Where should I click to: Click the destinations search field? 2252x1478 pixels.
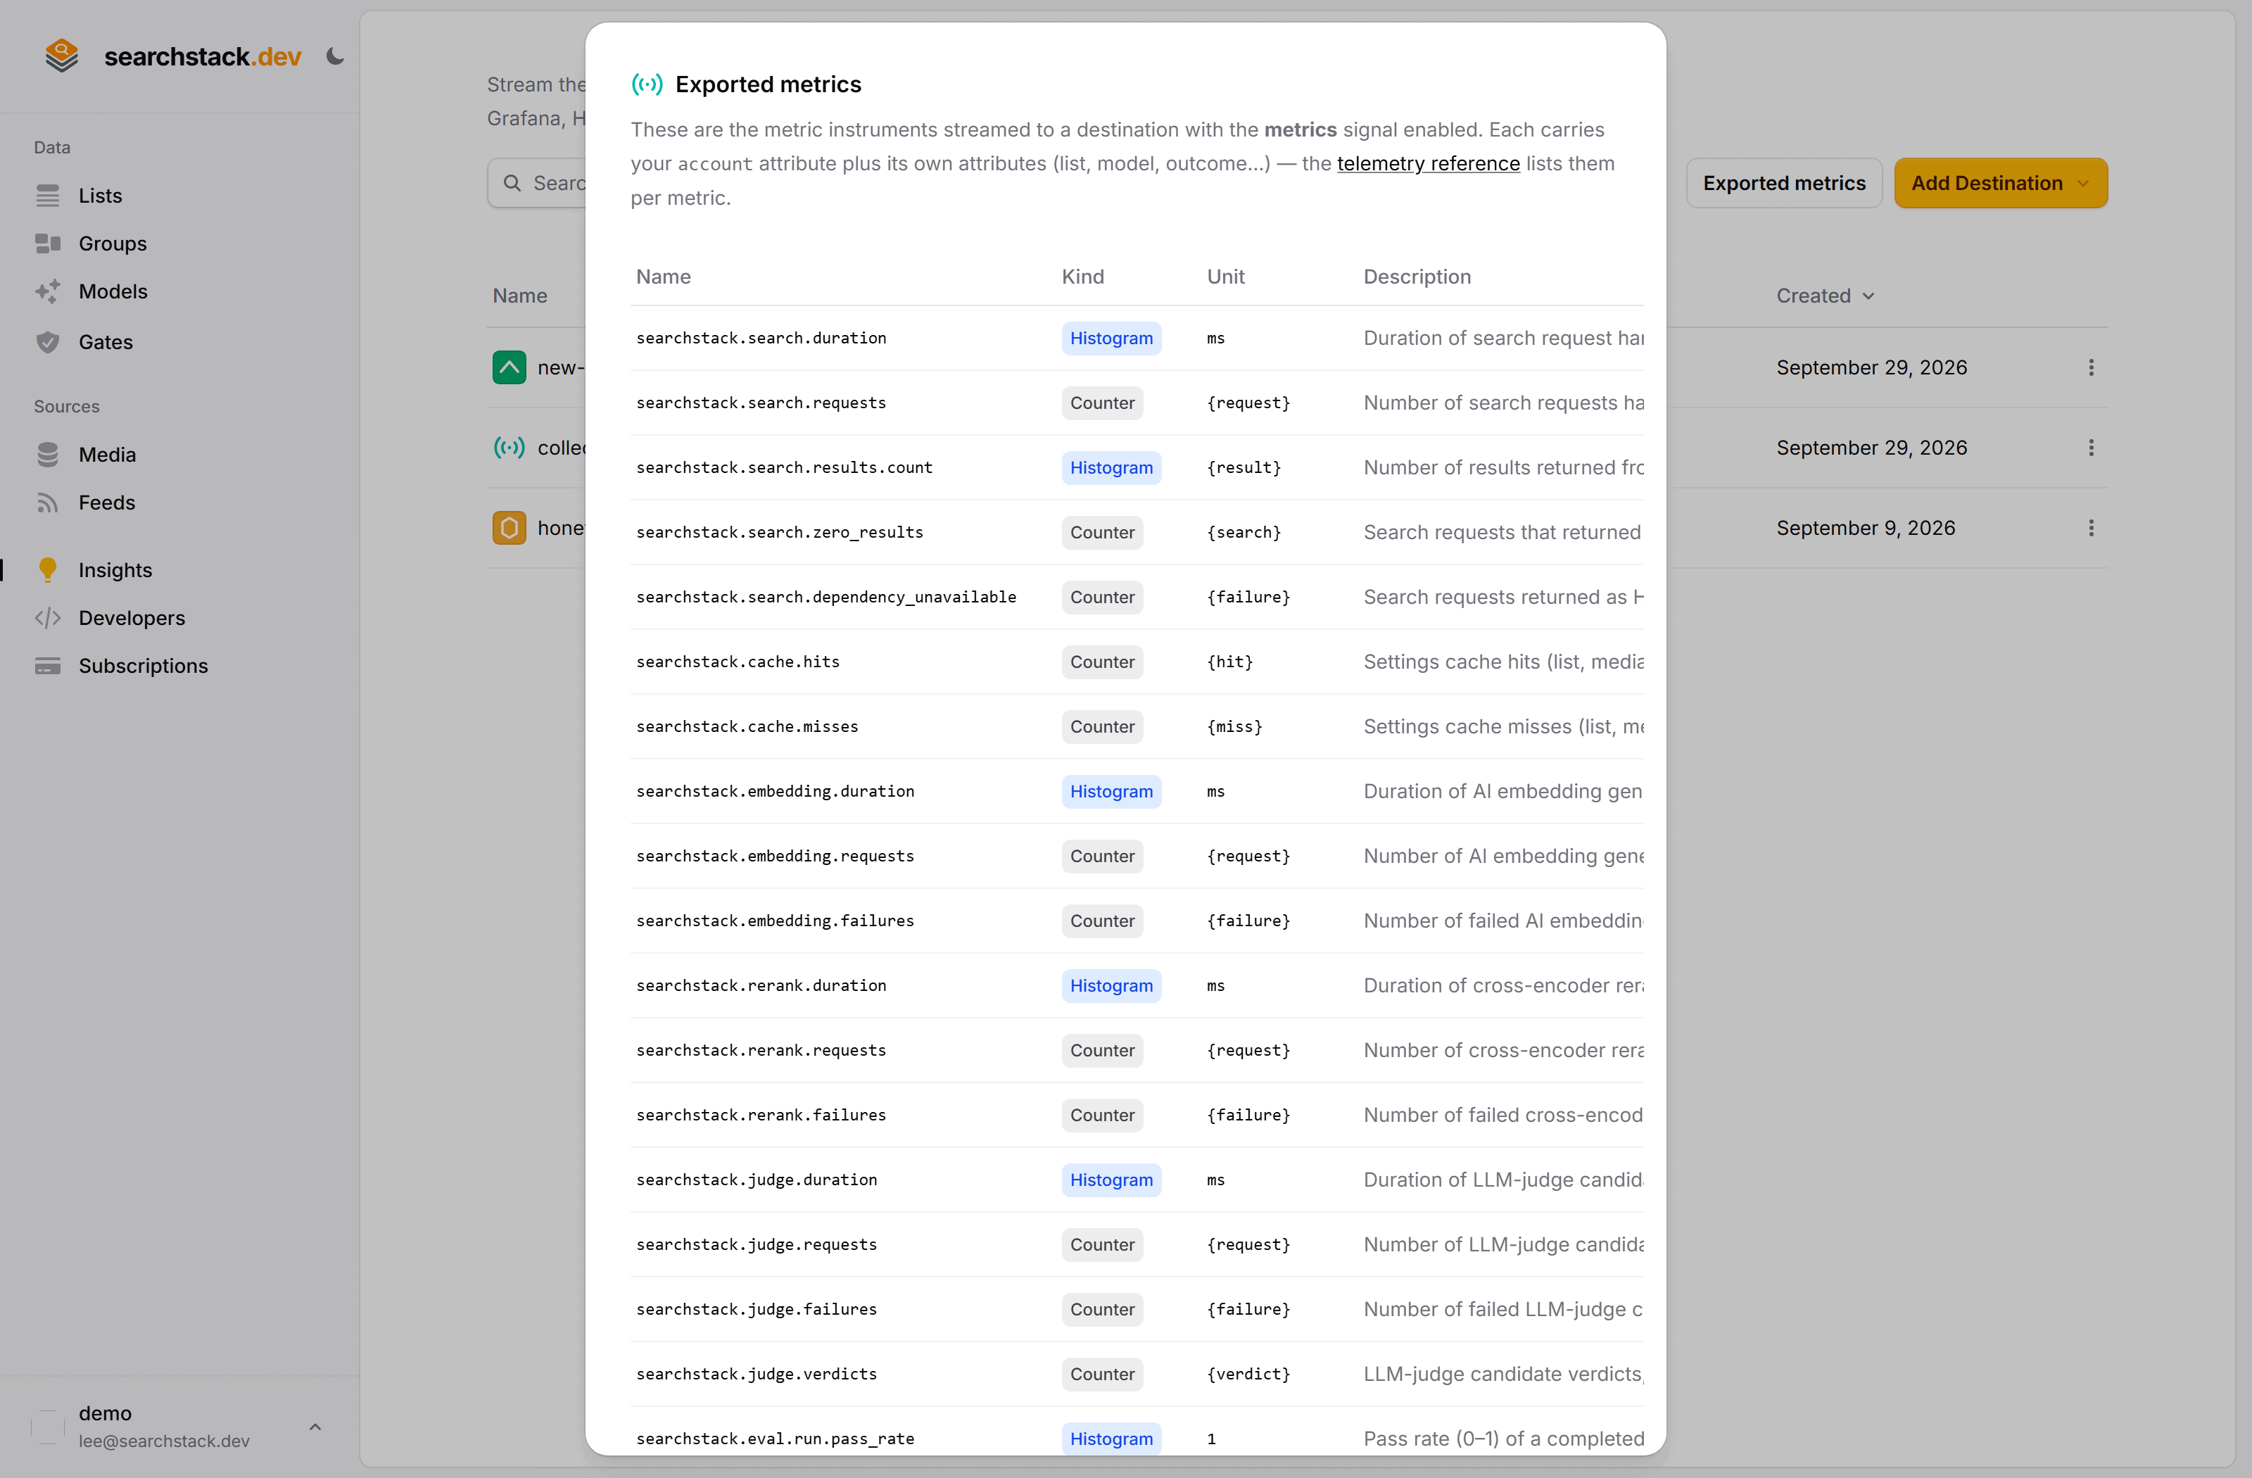(x=538, y=184)
